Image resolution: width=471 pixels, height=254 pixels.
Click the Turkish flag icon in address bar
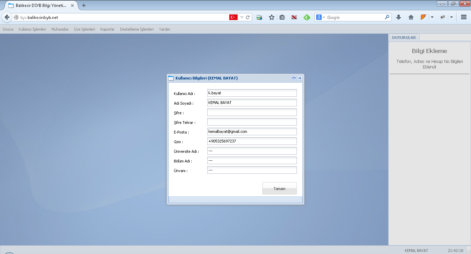pos(233,17)
